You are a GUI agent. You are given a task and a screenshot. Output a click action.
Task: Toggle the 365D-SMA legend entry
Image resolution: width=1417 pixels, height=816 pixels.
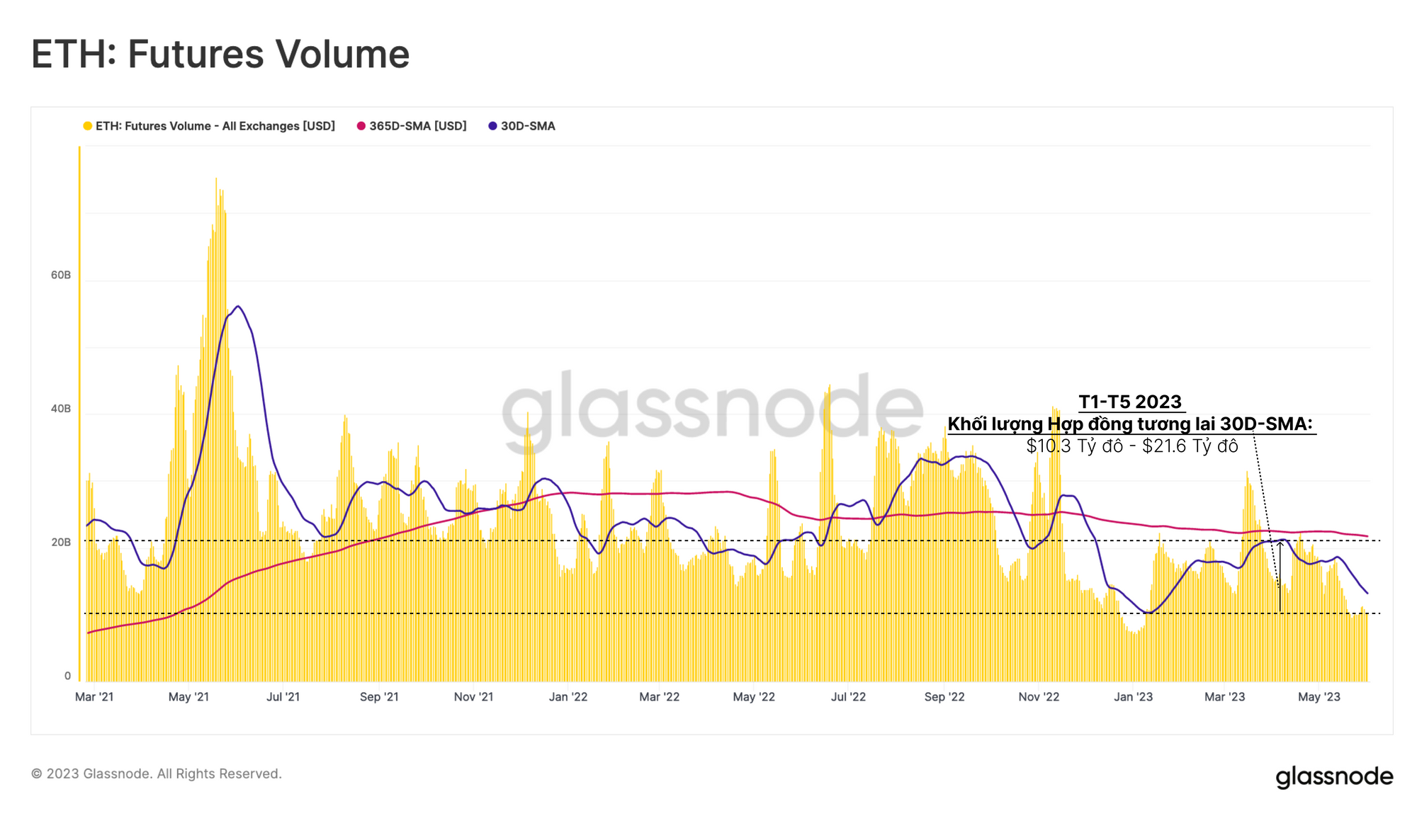417,126
